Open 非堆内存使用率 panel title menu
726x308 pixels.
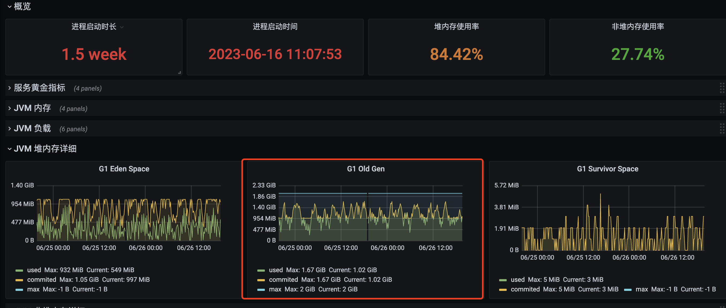(x=638, y=27)
